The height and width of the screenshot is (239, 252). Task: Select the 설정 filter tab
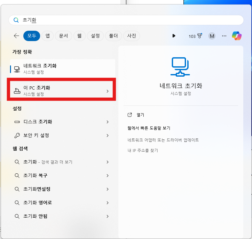click(95, 36)
